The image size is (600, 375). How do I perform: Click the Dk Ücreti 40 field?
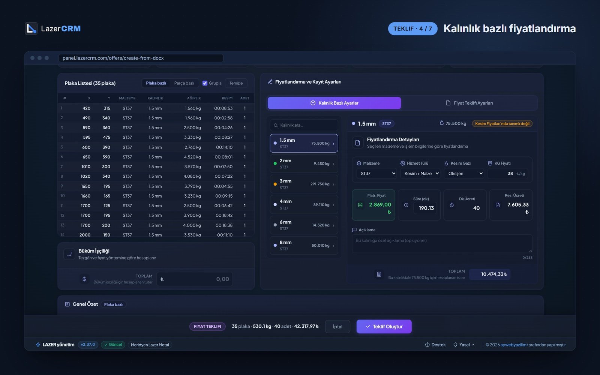click(471, 208)
